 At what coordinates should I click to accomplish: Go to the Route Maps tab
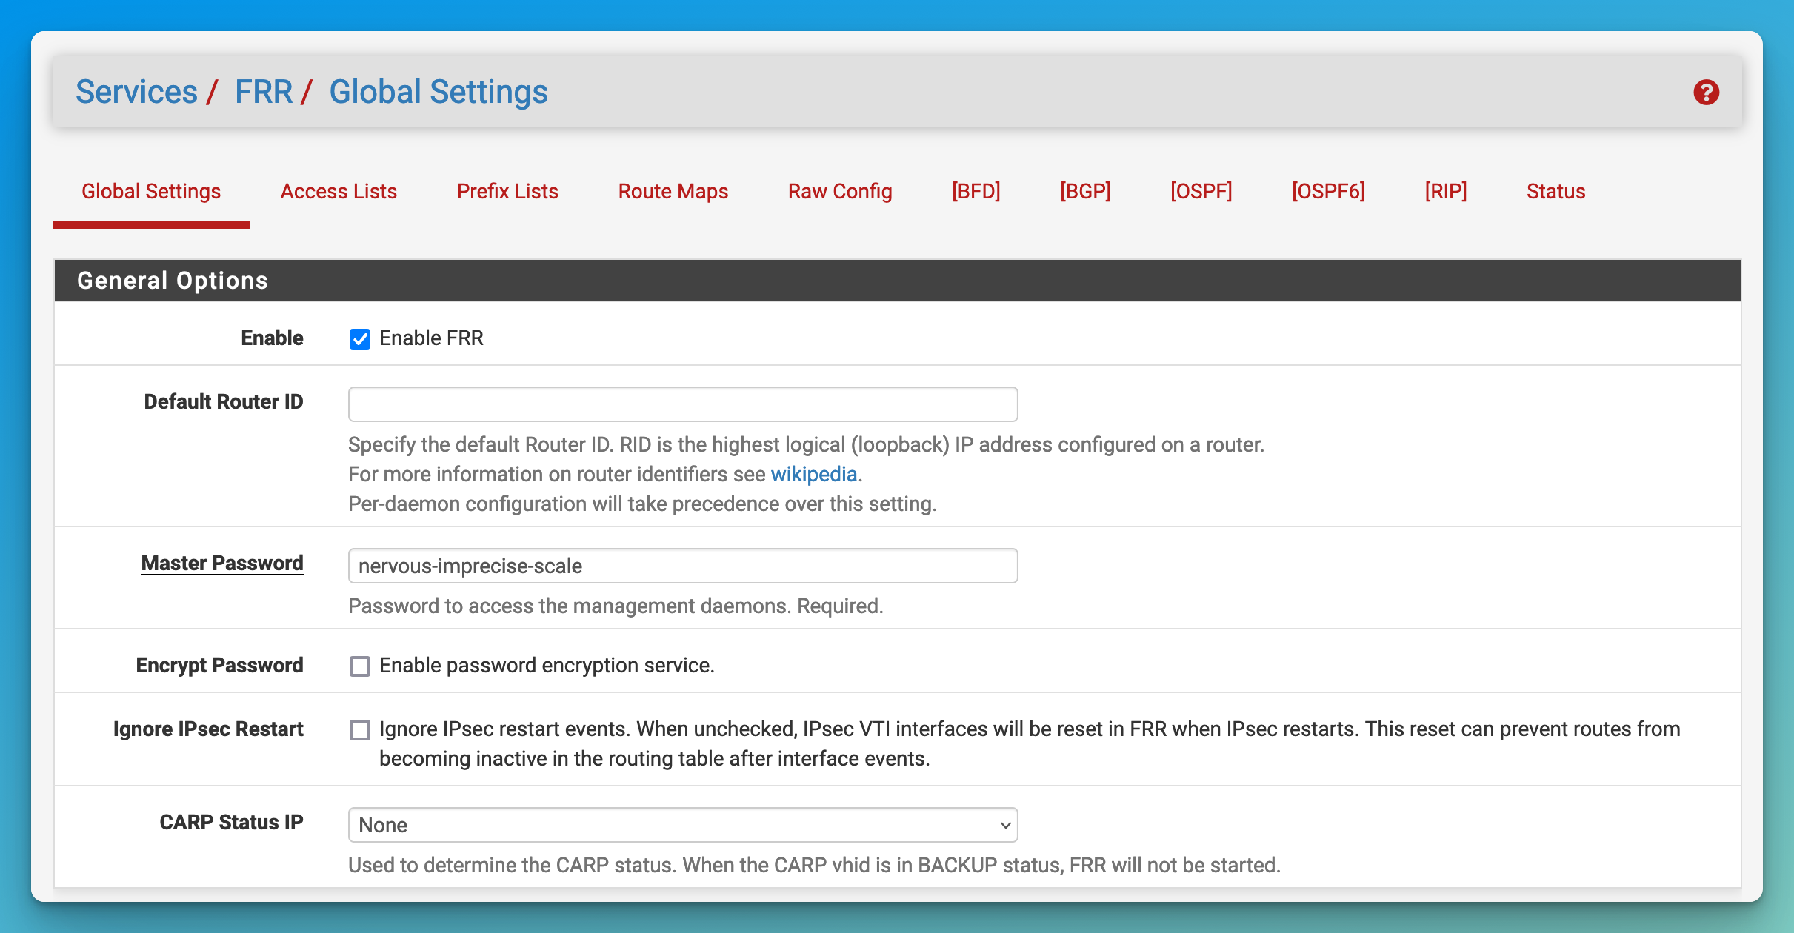click(x=673, y=191)
